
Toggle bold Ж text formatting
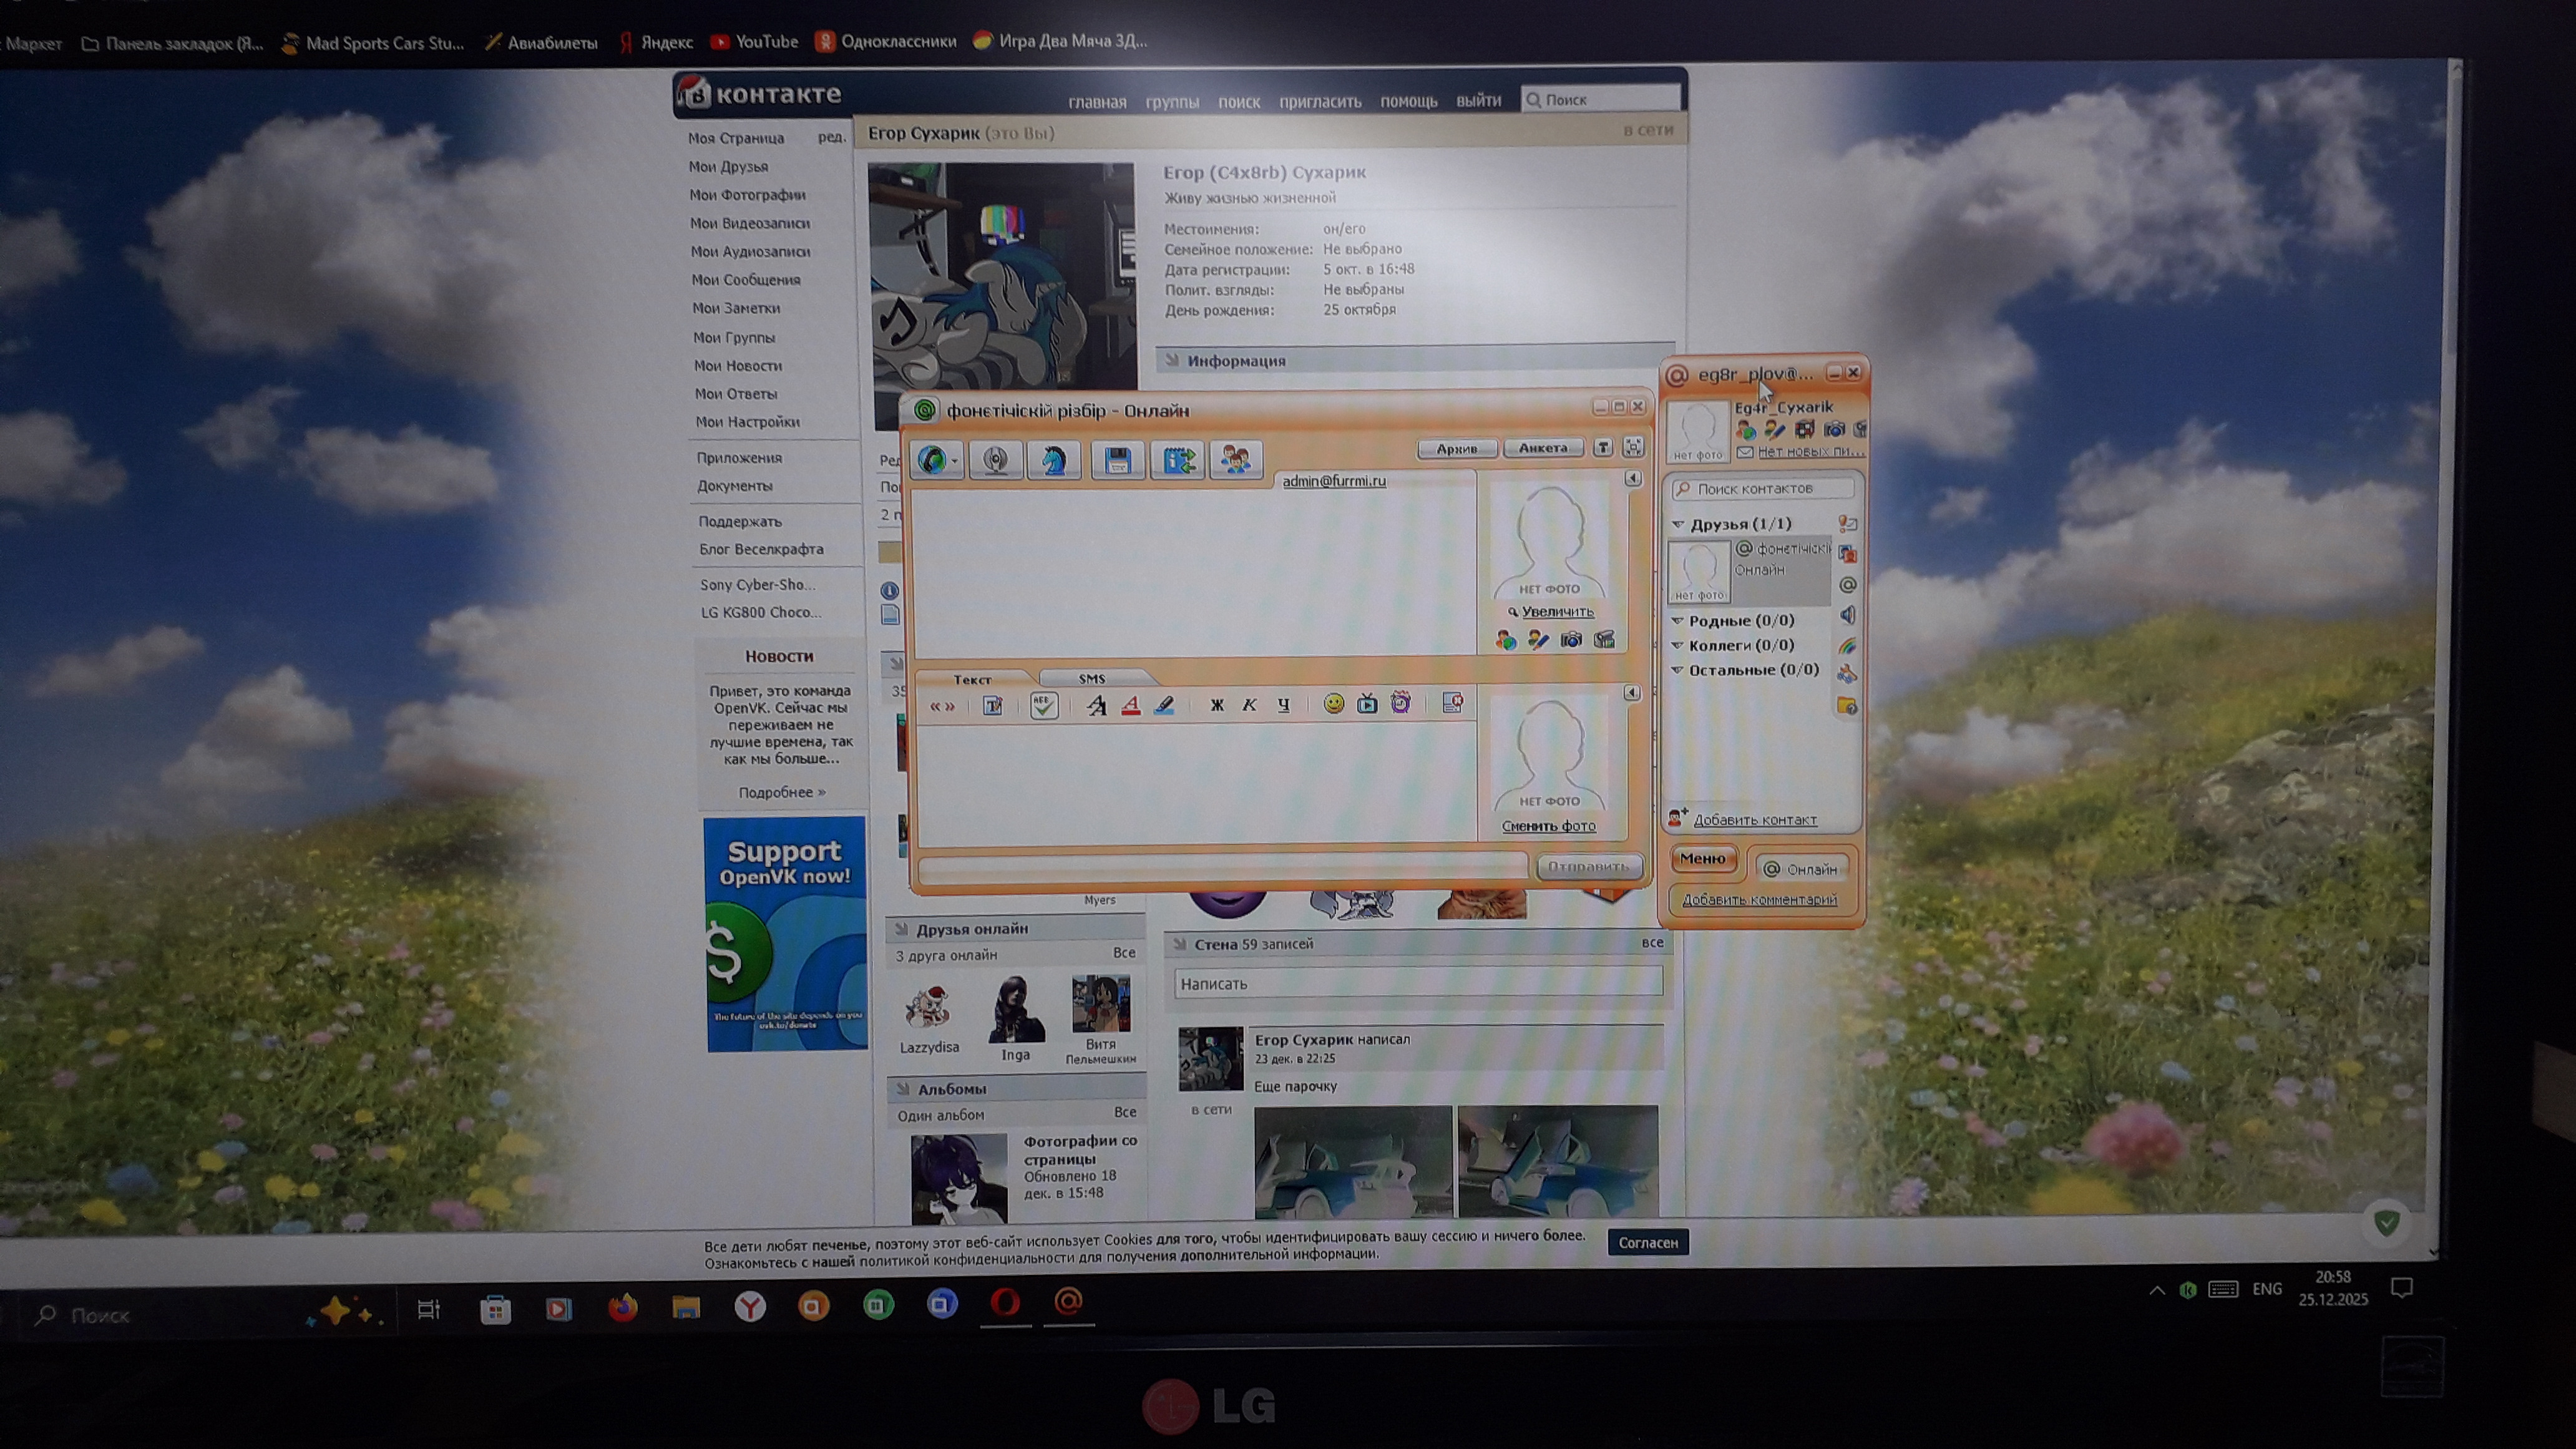coord(1217,705)
